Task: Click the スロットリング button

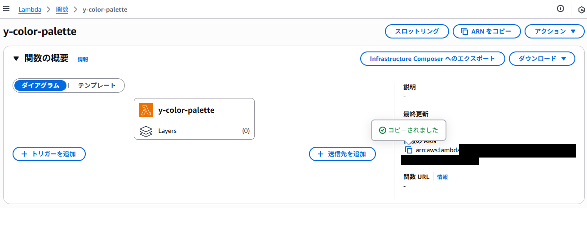Action: click(x=417, y=31)
